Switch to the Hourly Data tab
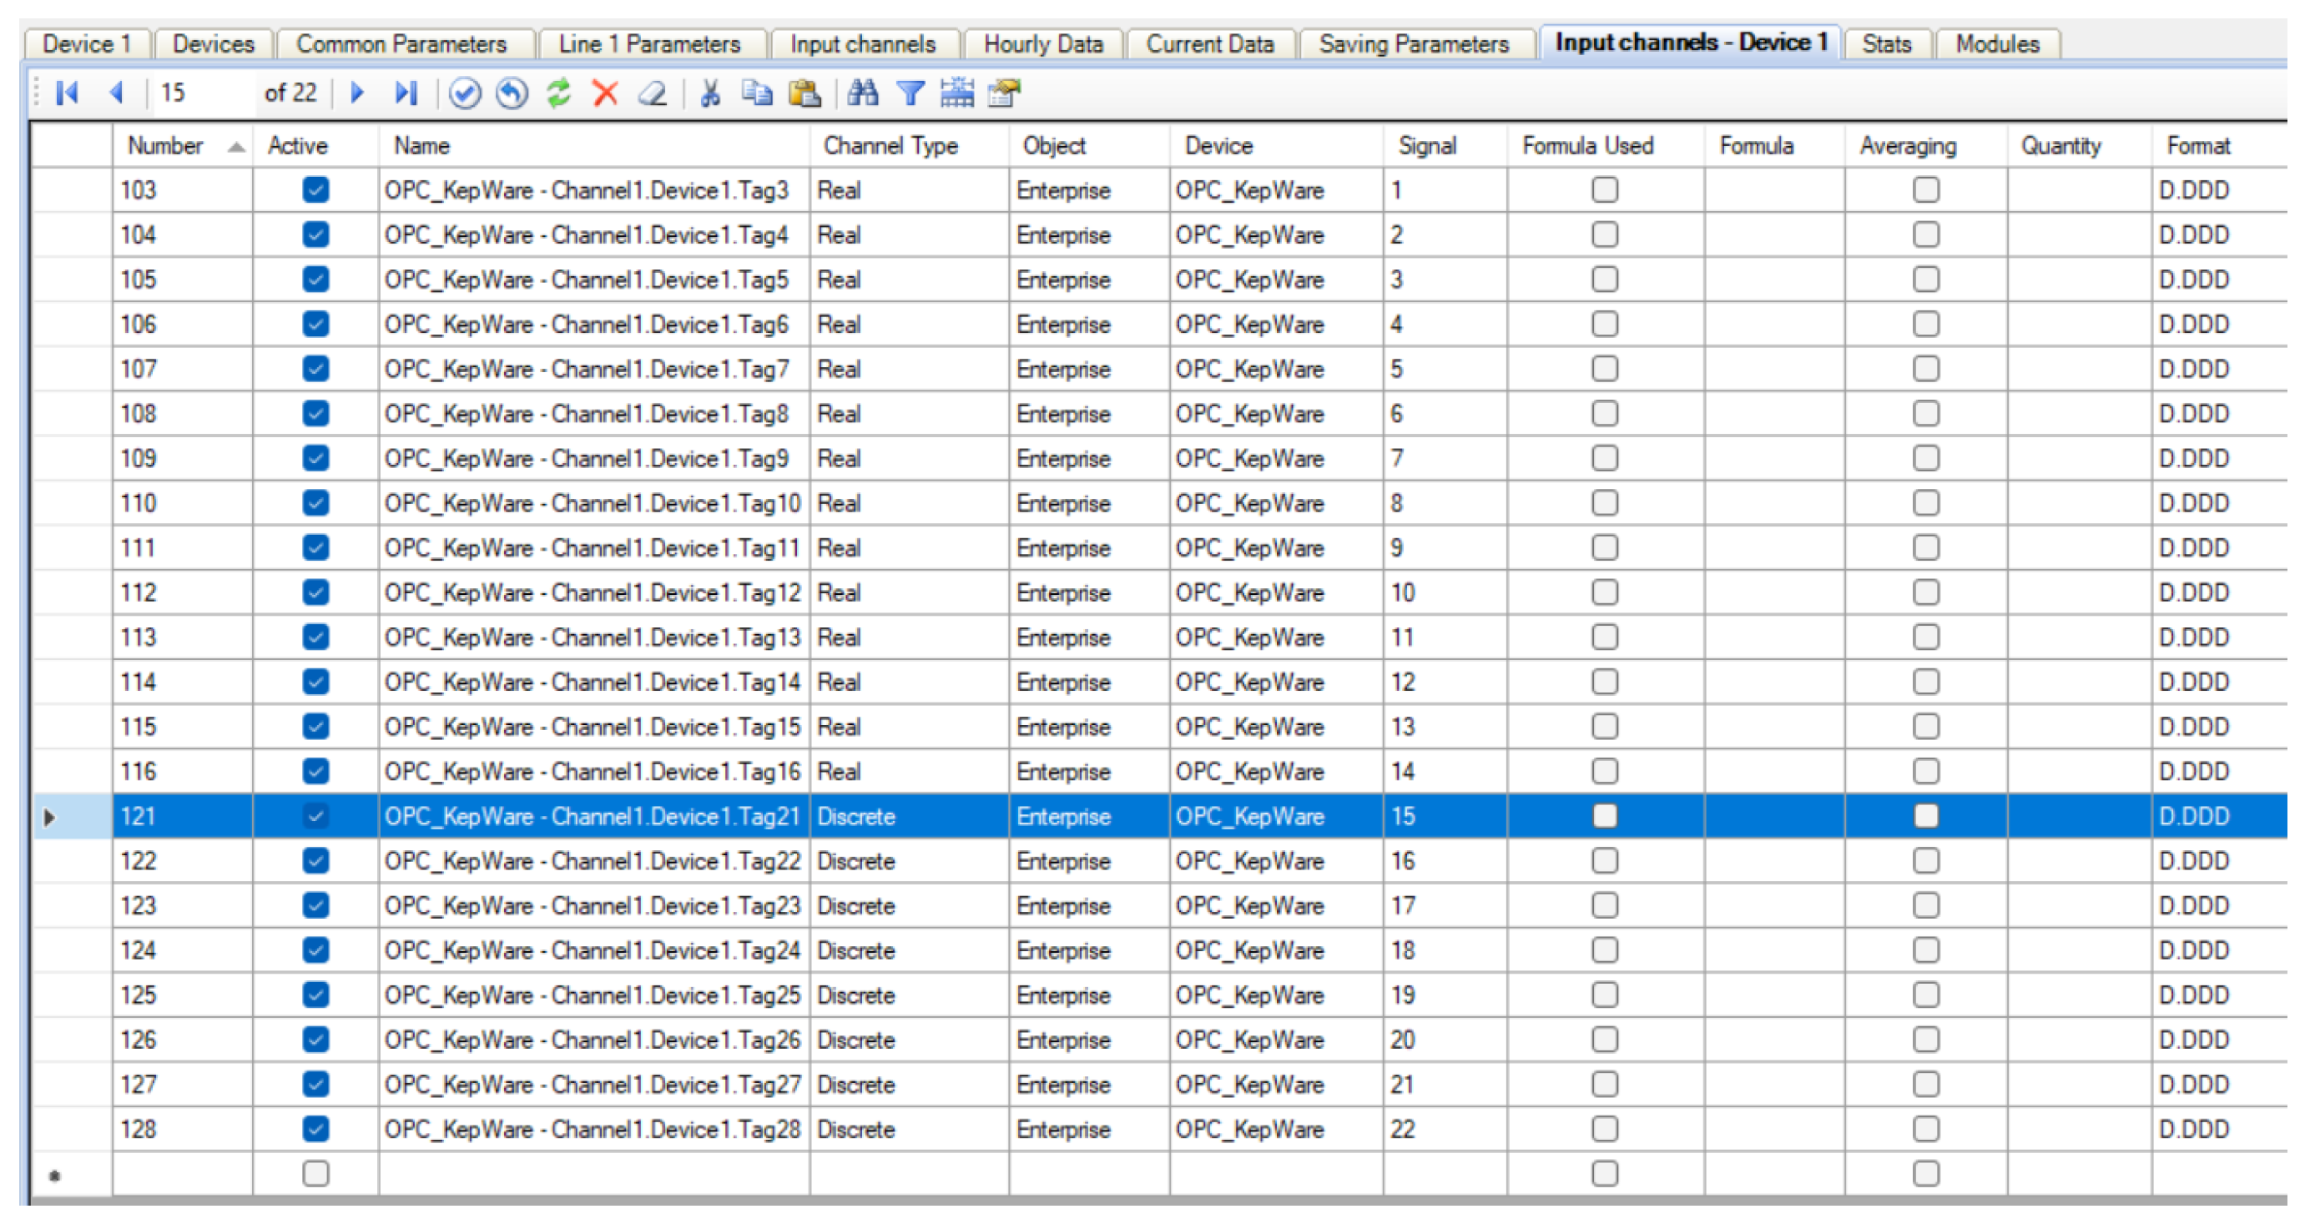2315x1224 pixels. tap(1042, 43)
